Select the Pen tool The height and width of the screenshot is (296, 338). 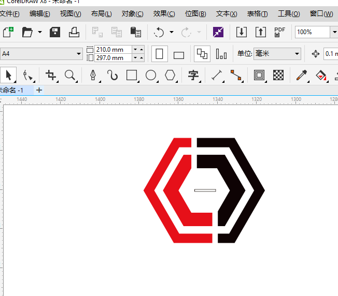(93, 76)
